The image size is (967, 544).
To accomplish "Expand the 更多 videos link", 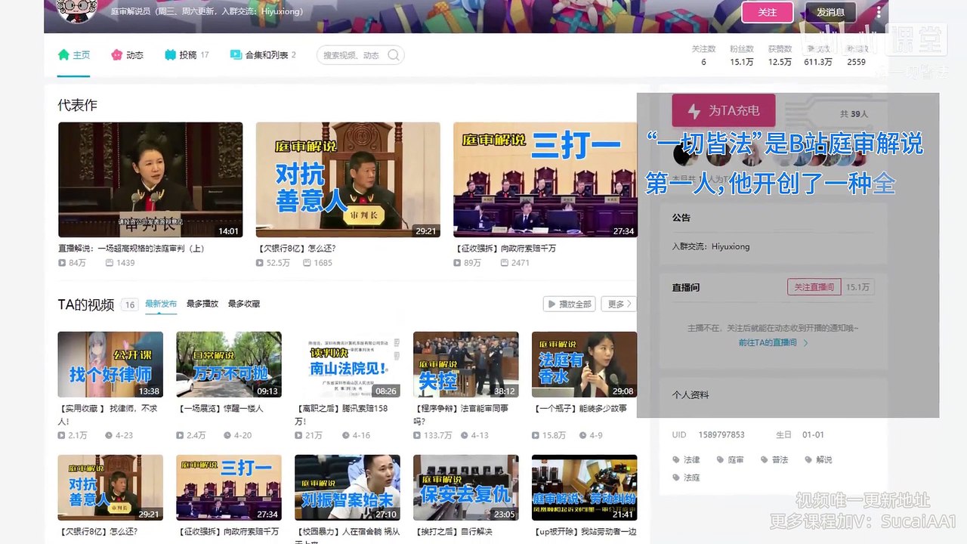I will (619, 304).
